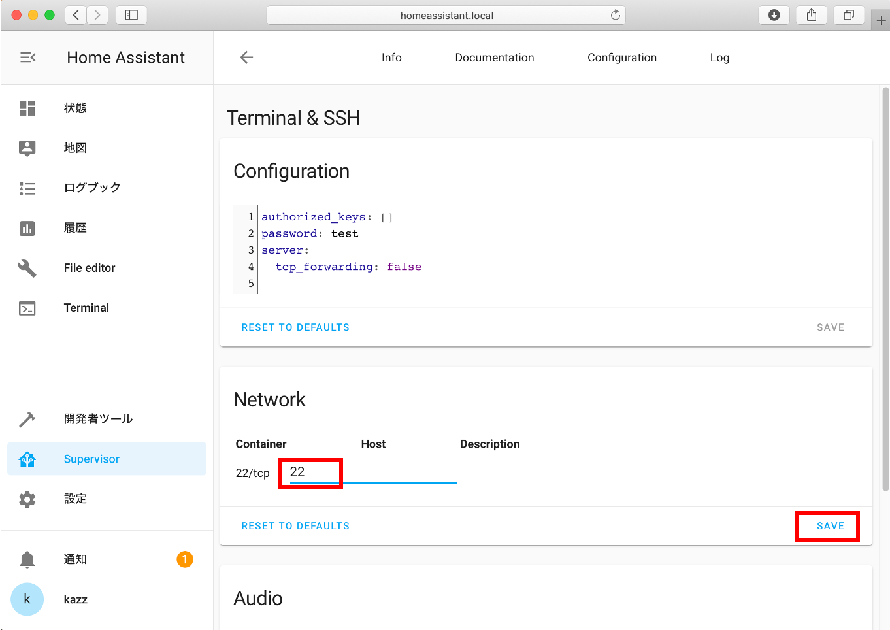Click the Audio section heading

point(258,599)
